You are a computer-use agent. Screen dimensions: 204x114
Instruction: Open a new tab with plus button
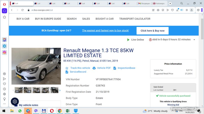[170, 4]
